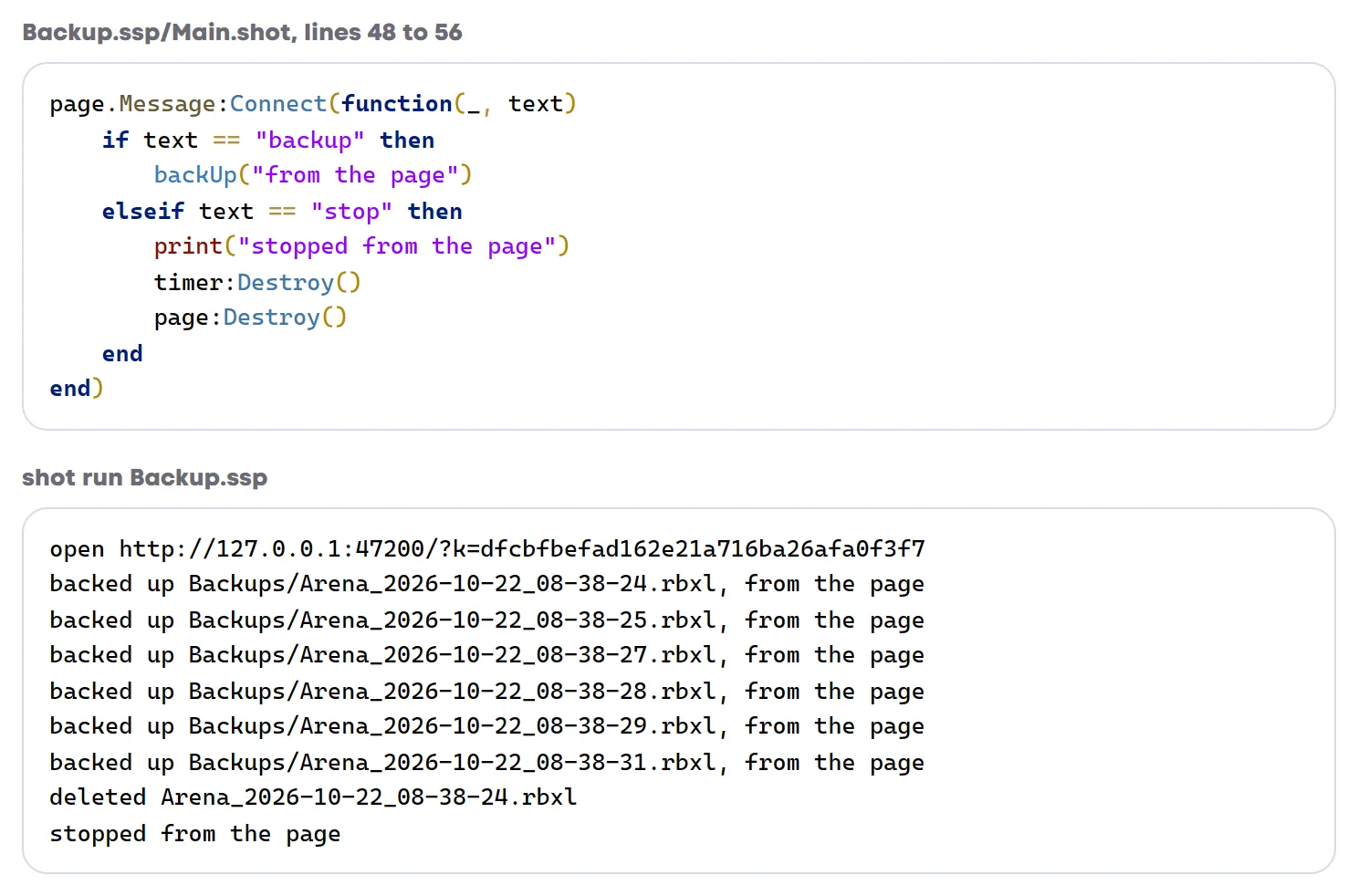
Task: Click the final output line "stopped from the page"
Action: 195,834
